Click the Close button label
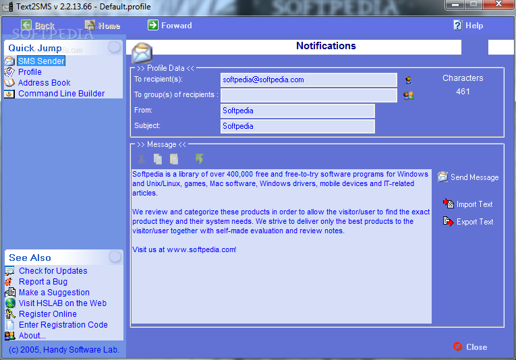Image resolution: width=516 pixels, height=360 pixels. pos(476,347)
